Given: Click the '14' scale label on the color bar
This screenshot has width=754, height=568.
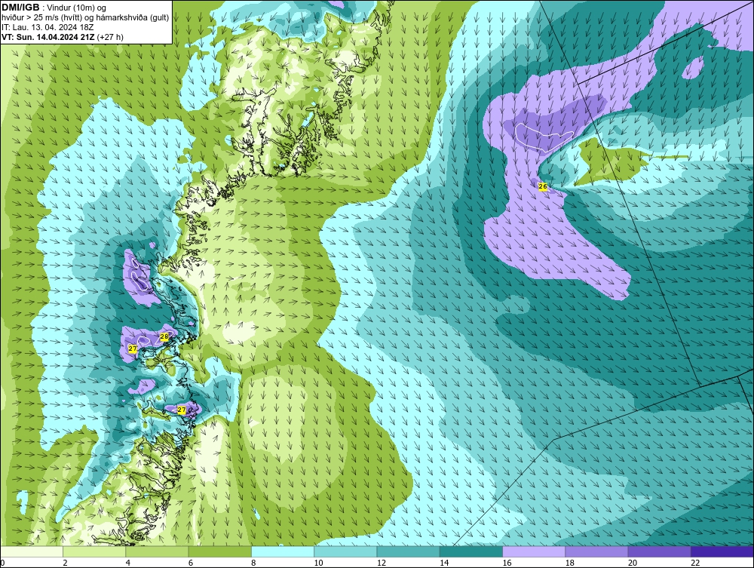Looking at the screenshot, I should (x=444, y=563).
